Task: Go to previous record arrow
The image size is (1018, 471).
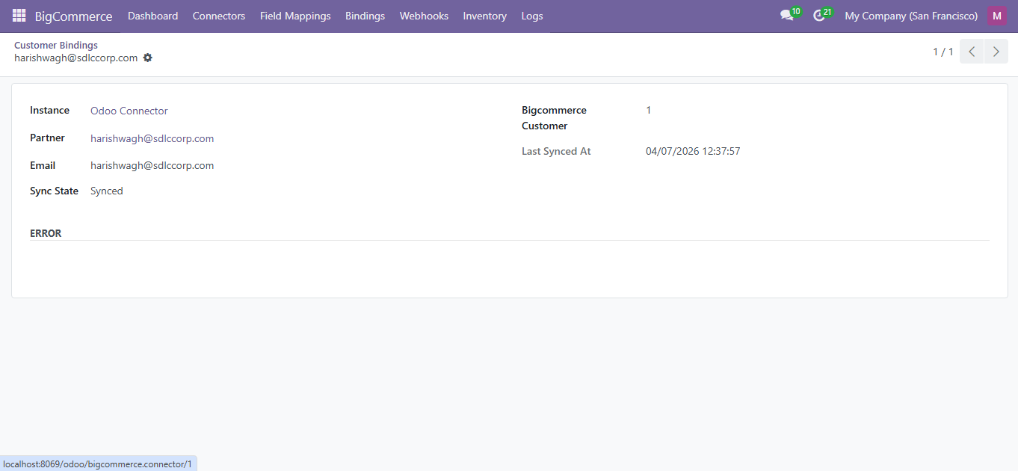Action: point(972,52)
